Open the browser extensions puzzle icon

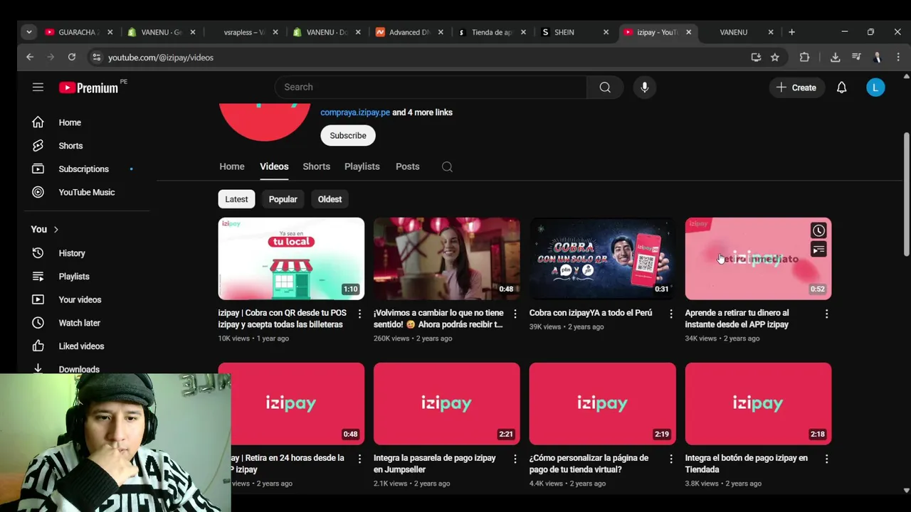(x=804, y=57)
